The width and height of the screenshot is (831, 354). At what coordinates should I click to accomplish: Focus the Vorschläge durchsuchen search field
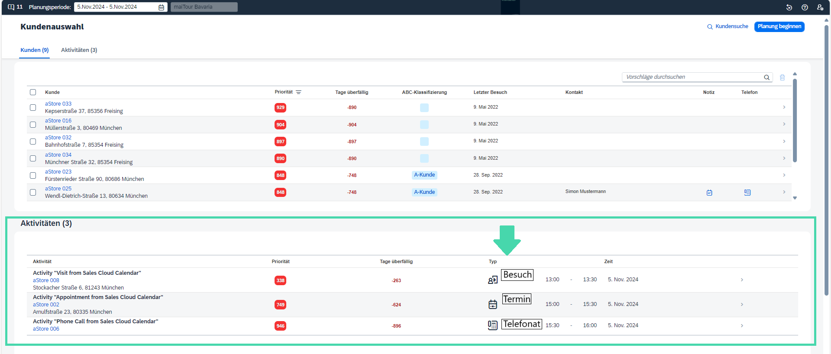point(697,77)
